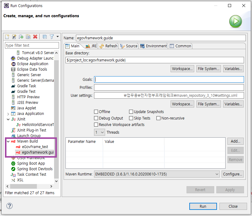This screenshot has width=252, height=216.
Task: Delete selected launch configuration with red X
Action: click(35, 37)
